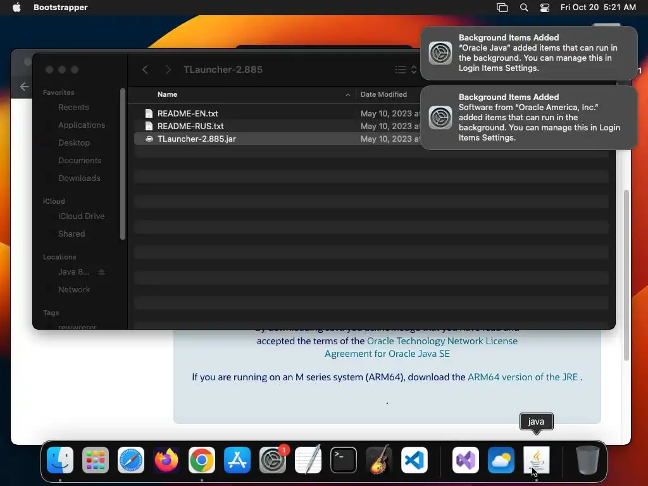Viewport: 648px width, 486px height.
Task: Click the date and time in menu bar
Action: (x=598, y=8)
